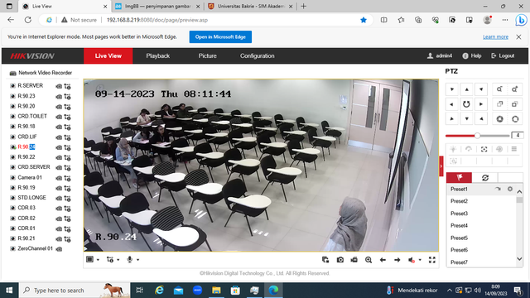Toggle recording for ZeroChannel 01
530x298 pixels.
(x=59, y=249)
